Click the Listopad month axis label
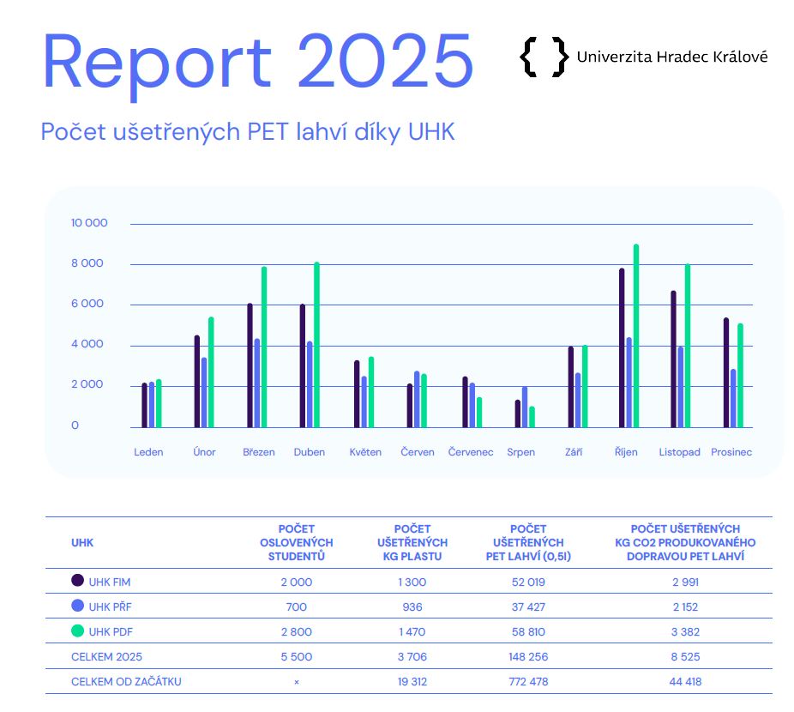 point(679,452)
